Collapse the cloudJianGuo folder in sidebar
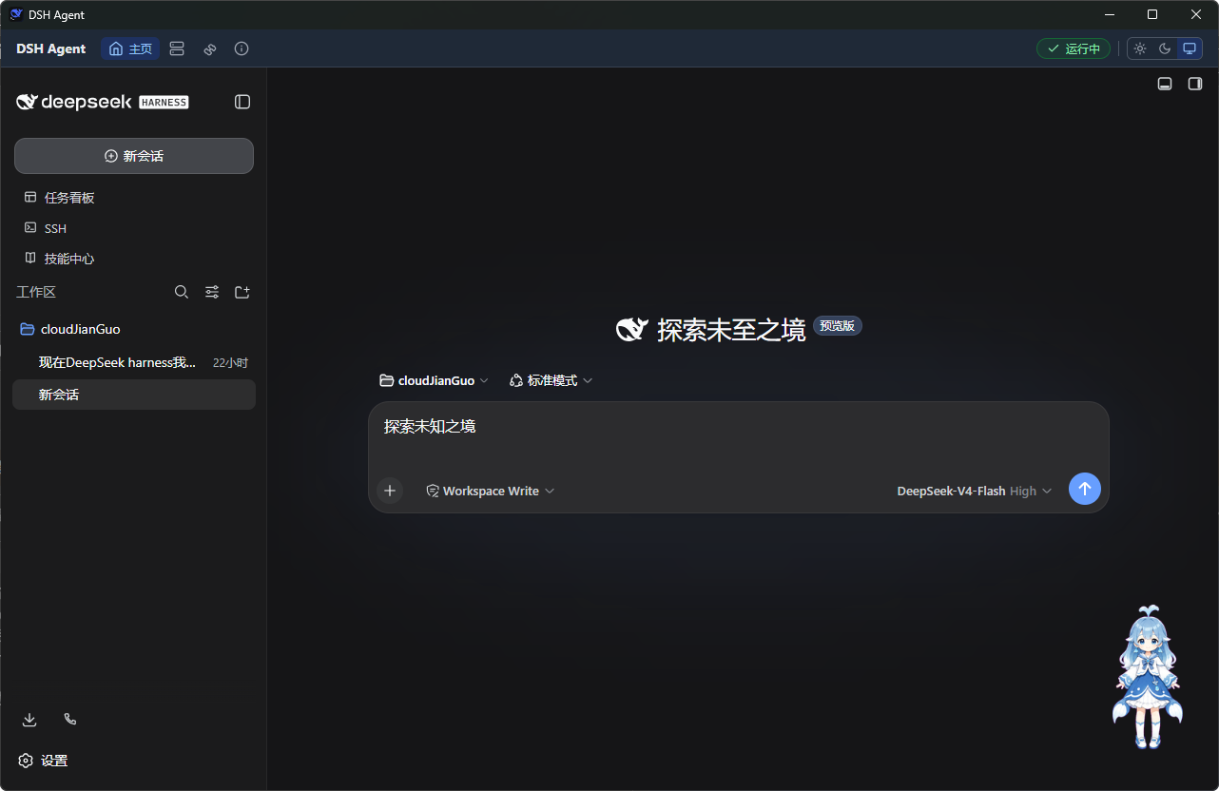Image resolution: width=1219 pixels, height=791 pixels. 134,329
